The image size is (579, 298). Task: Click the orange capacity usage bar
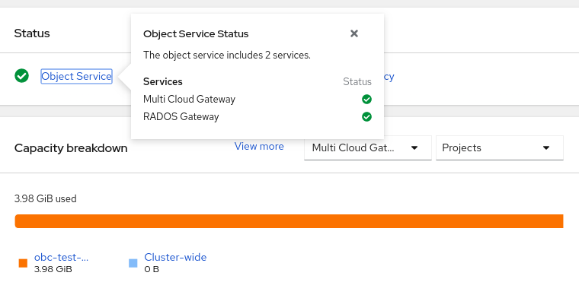tap(289, 221)
